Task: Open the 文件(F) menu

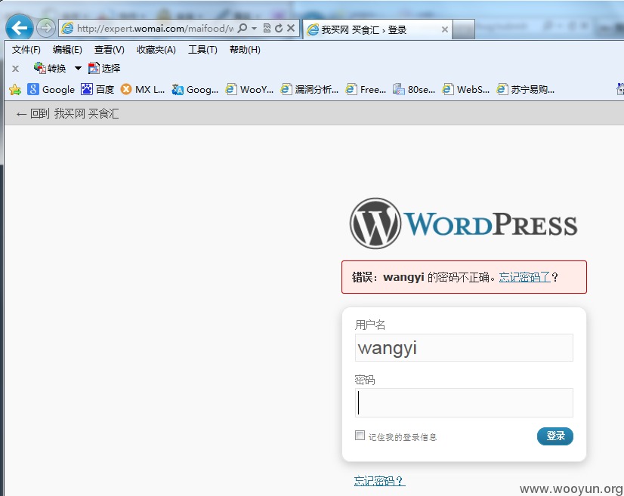Action: pyautogui.click(x=26, y=50)
